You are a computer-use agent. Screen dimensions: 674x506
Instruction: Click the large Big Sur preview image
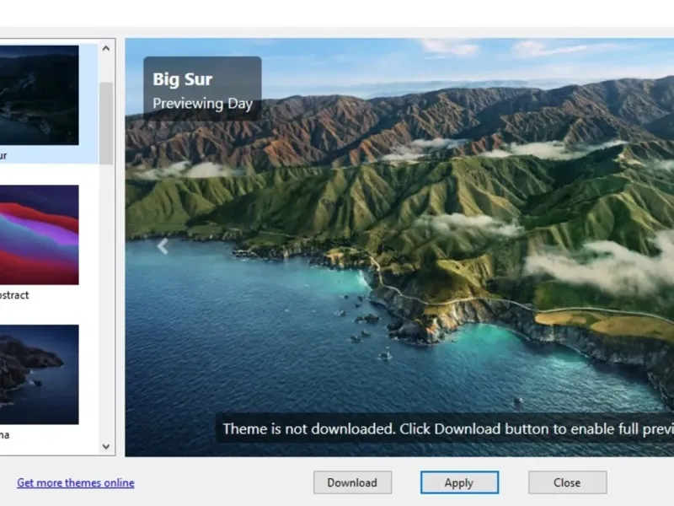(x=399, y=247)
